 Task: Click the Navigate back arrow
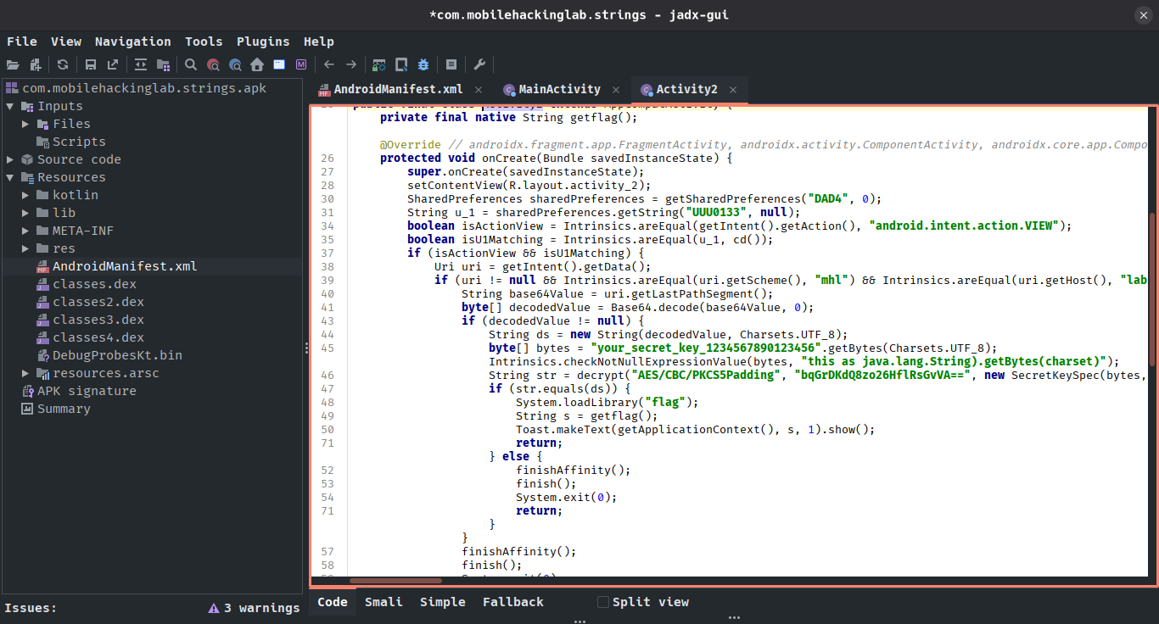click(329, 64)
